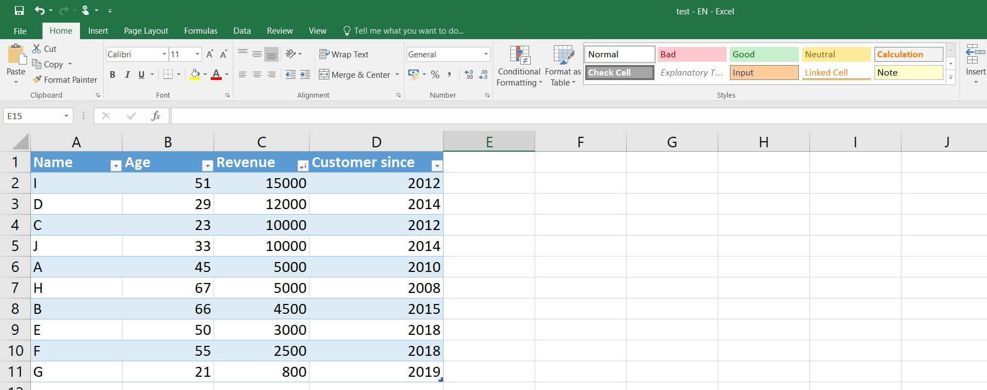Open the Page Layout tab
This screenshot has width=987, height=390.
[146, 31]
